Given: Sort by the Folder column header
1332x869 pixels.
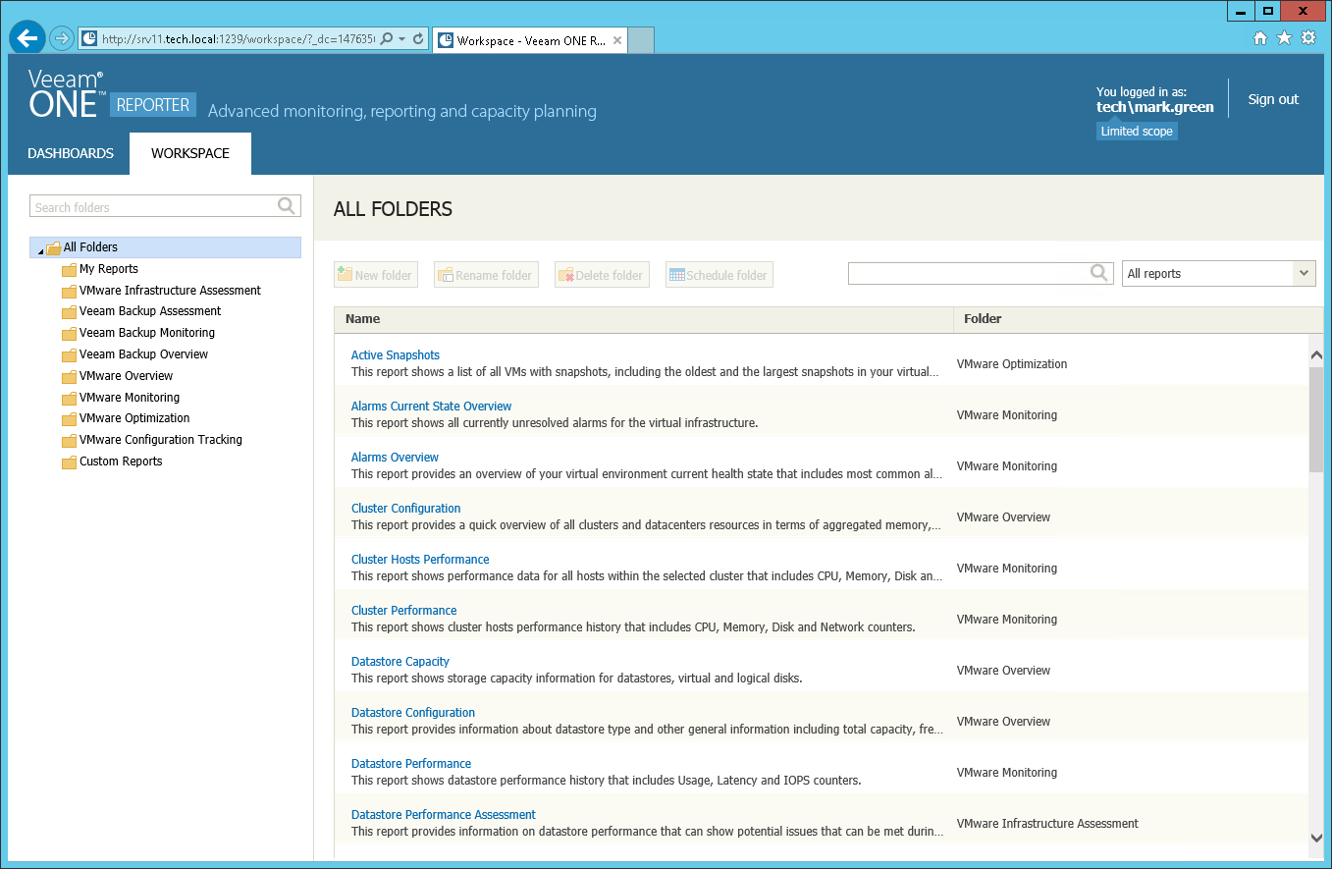Looking at the screenshot, I should (1139, 319).
